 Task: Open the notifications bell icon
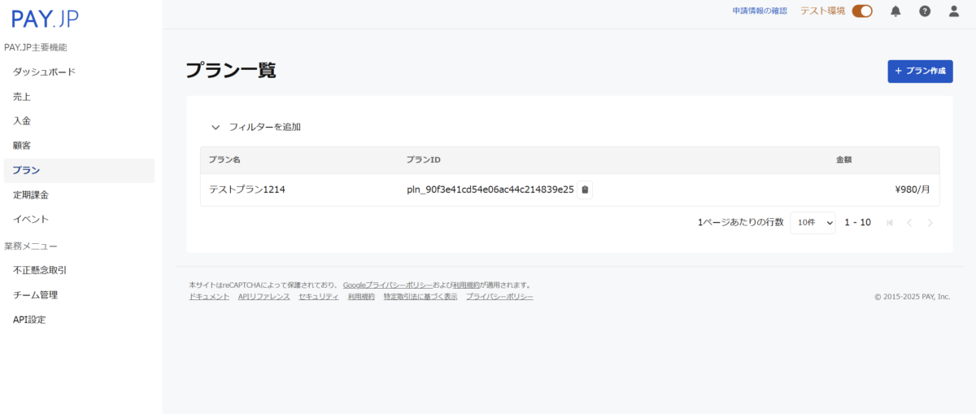[x=895, y=11]
